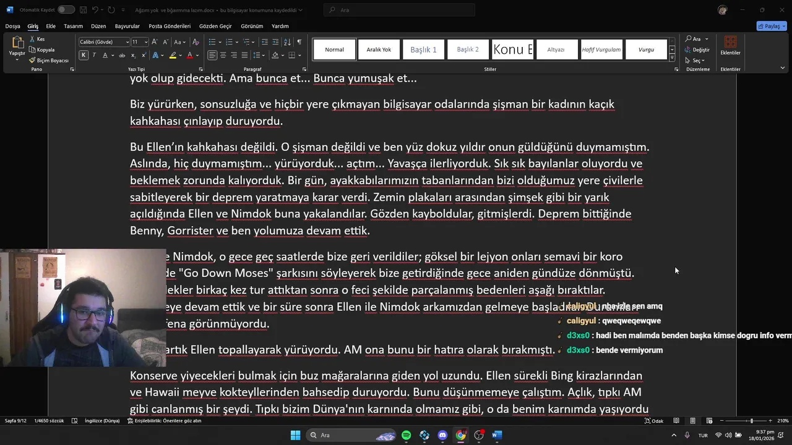Viewport: 792px width, 445px height.
Task: Click the paragraph shading bucket icon
Action: (x=275, y=55)
